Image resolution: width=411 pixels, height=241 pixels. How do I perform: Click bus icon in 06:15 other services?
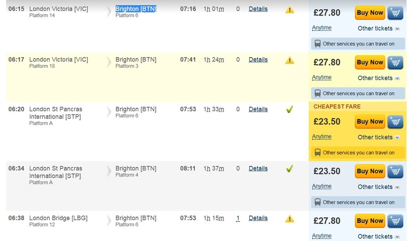(x=317, y=44)
